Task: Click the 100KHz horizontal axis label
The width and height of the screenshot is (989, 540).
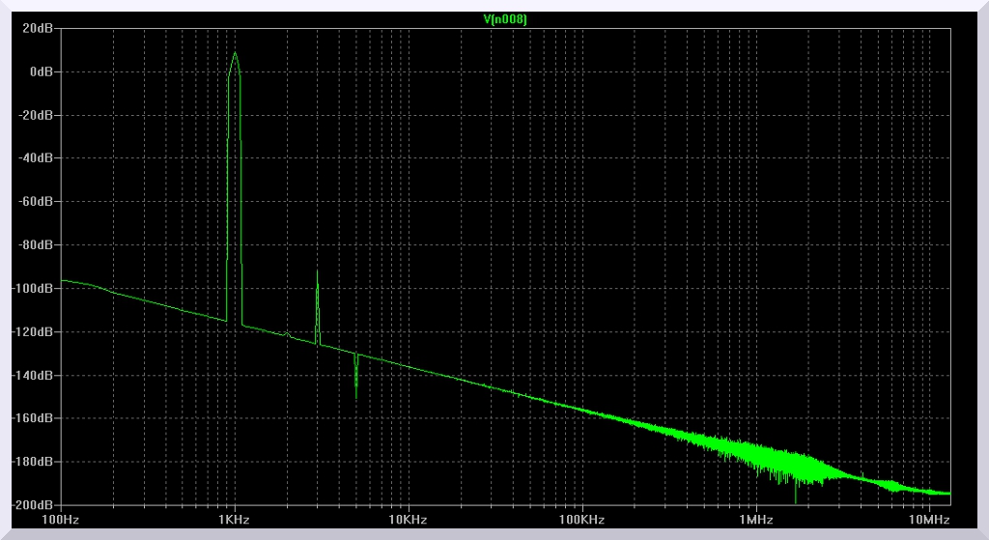Action: (581, 520)
